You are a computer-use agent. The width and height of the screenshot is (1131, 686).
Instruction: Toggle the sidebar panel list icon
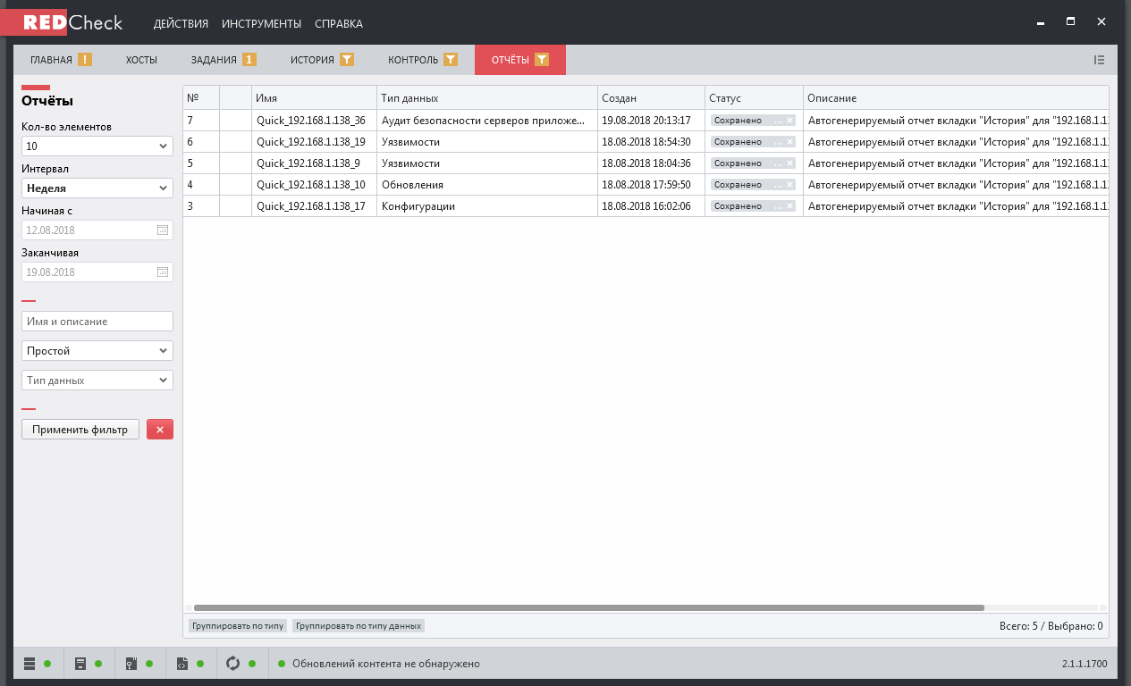tap(1099, 60)
